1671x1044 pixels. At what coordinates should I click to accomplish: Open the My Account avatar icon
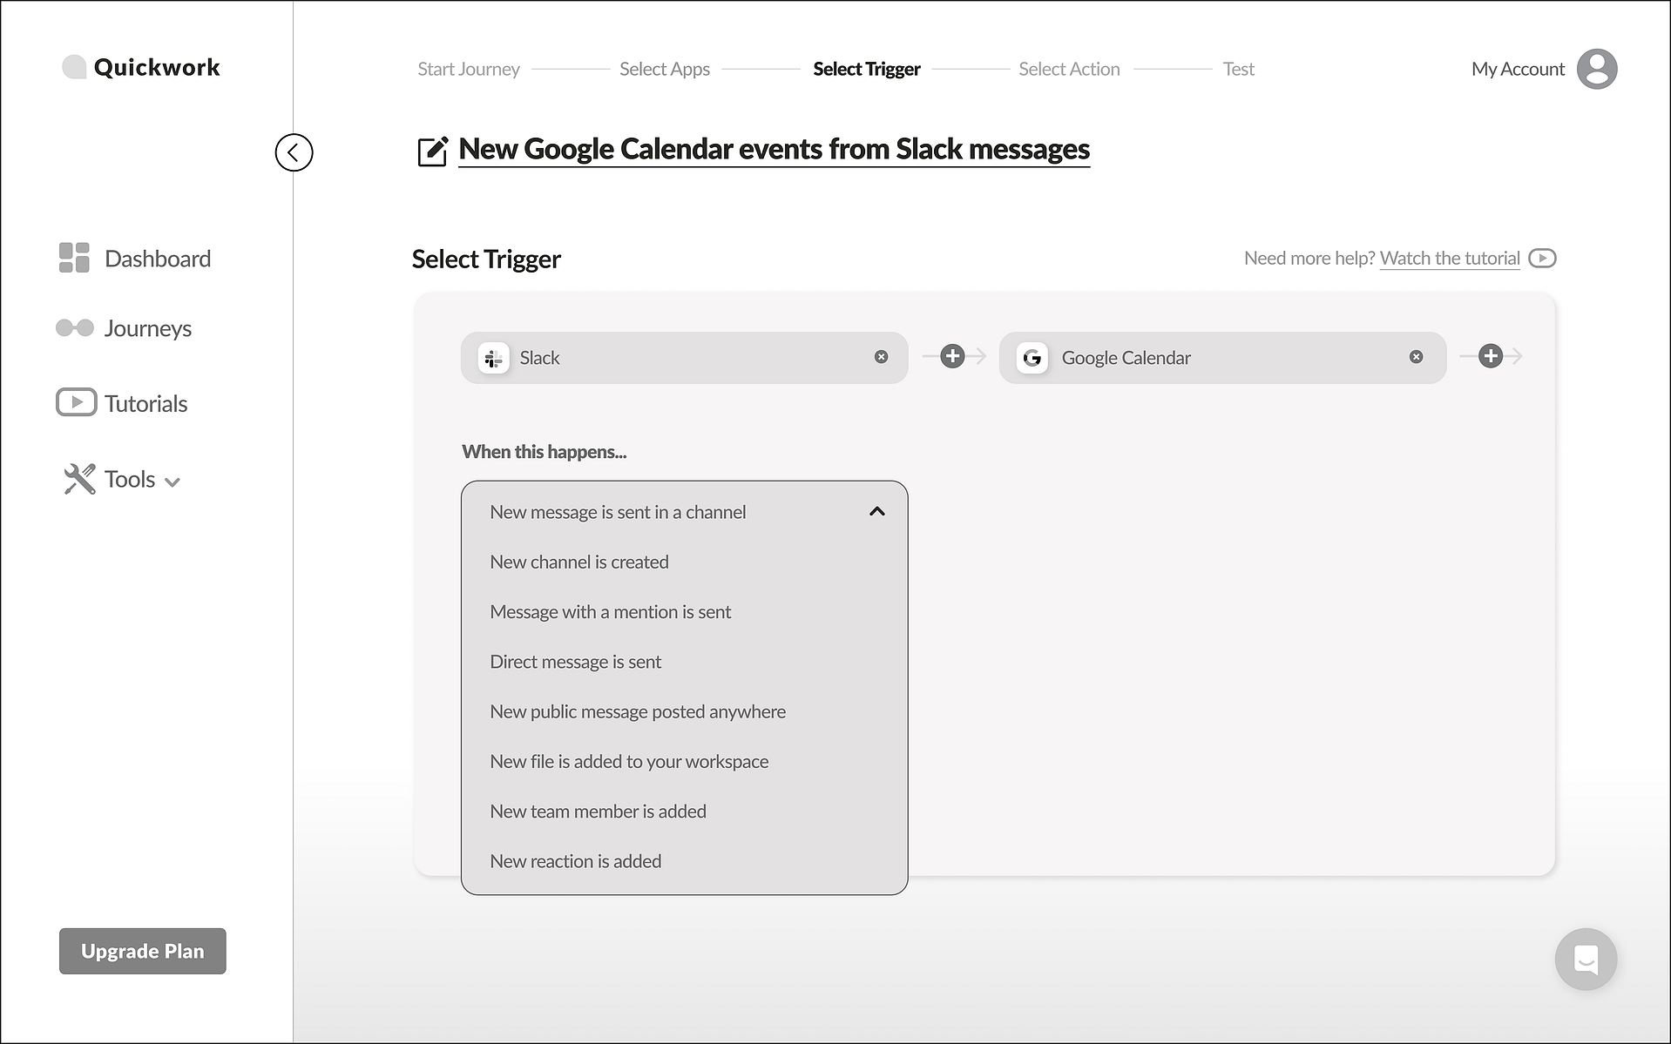(1597, 69)
